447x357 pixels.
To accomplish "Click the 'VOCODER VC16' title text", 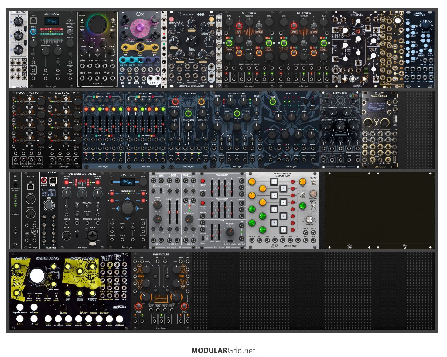I will 82,174.
